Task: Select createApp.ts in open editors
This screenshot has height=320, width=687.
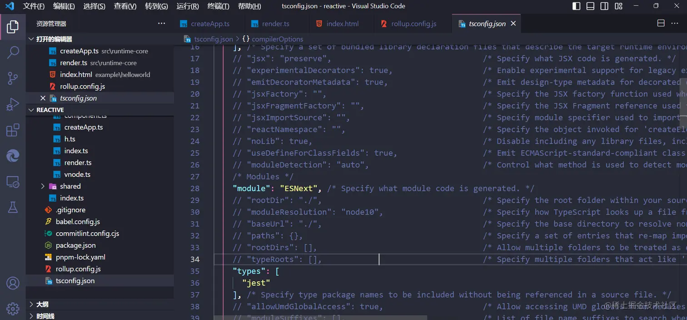Action: [x=100, y=51]
